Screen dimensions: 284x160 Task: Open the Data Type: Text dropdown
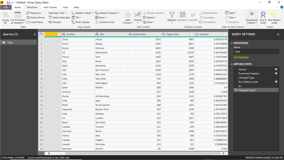pos(57,13)
